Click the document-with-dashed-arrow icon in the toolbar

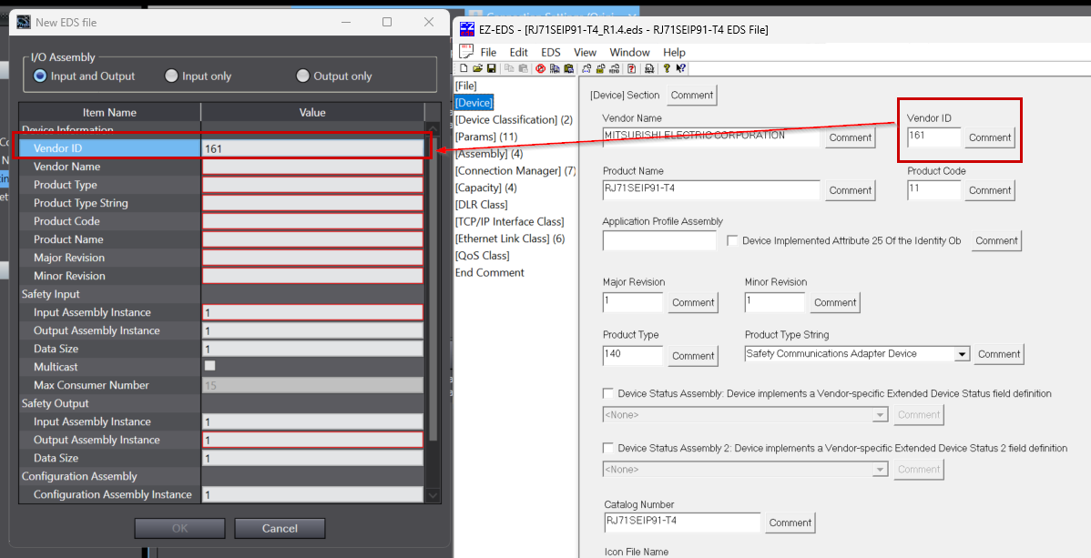[586, 68]
